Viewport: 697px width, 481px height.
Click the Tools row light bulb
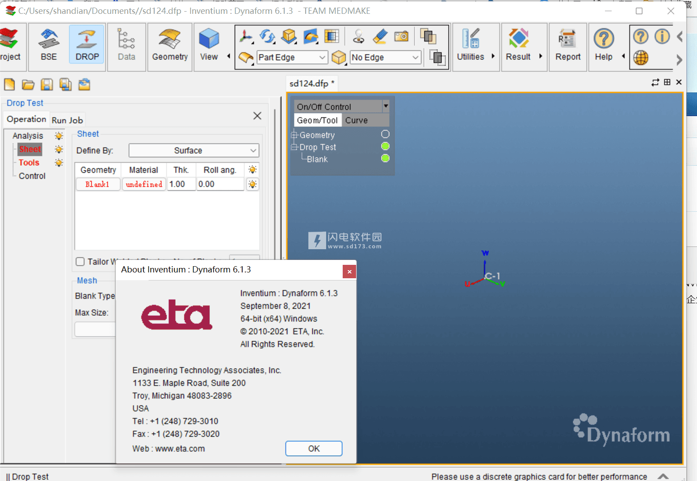(x=59, y=163)
